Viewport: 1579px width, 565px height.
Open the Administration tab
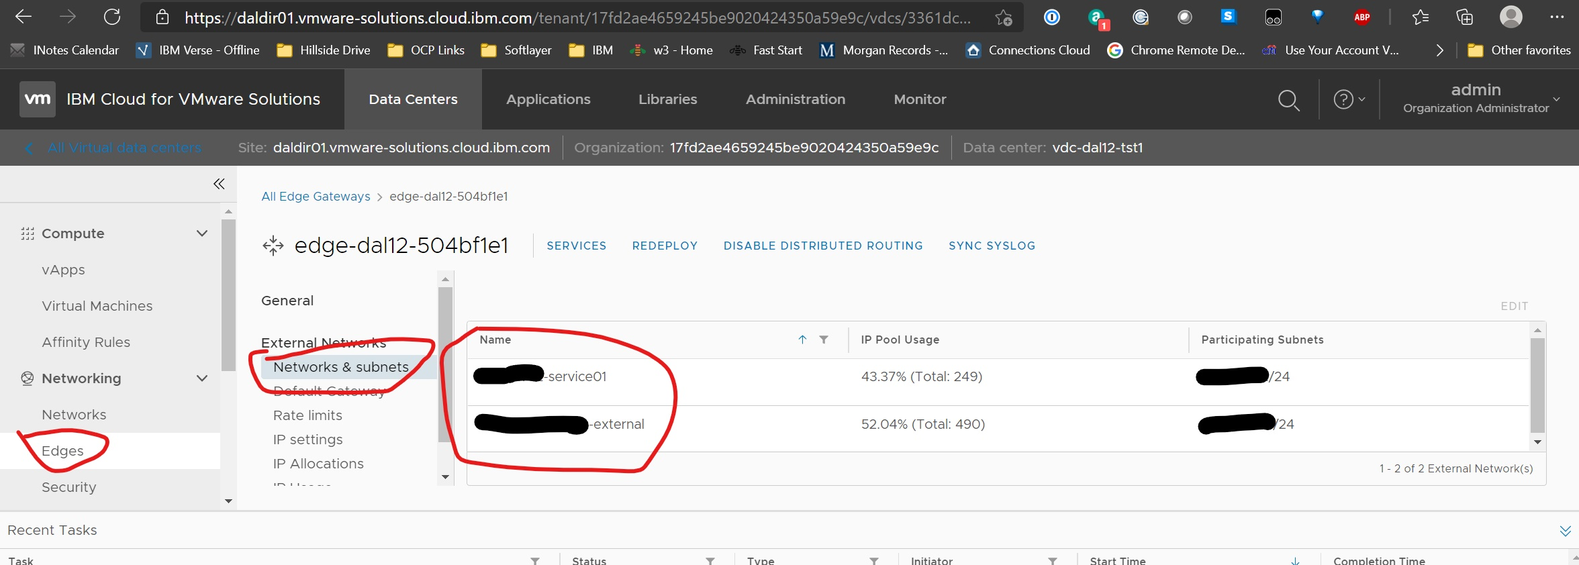tap(796, 99)
